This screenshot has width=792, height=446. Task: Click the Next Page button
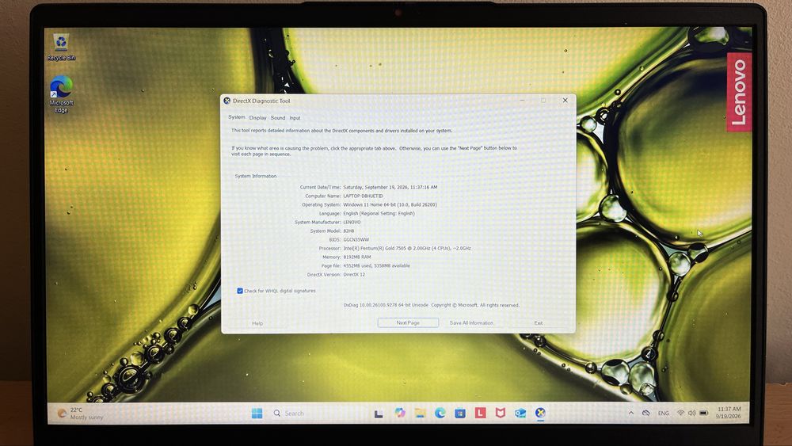tap(408, 322)
